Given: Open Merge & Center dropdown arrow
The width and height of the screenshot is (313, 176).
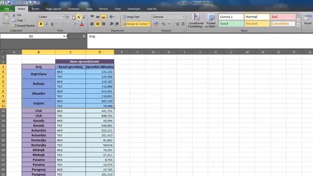Looking at the screenshot, I should point(149,24).
